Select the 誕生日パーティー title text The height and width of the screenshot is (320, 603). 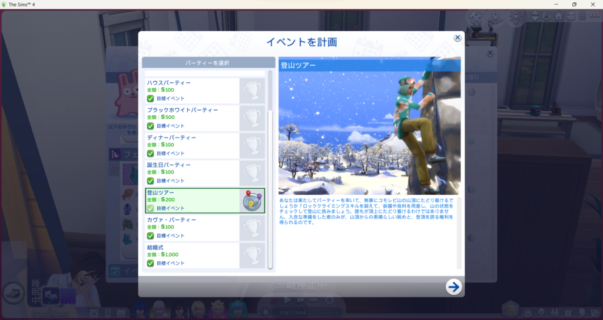(169, 165)
